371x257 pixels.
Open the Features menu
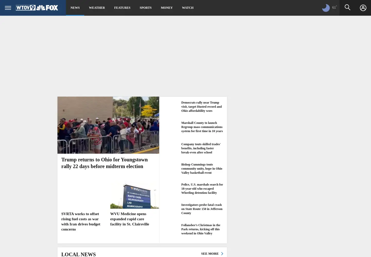click(x=122, y=8)
